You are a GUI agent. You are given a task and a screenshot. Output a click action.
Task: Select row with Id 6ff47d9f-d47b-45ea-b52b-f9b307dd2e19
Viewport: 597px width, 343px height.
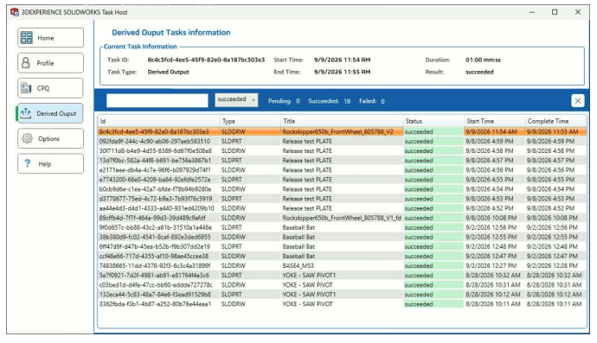pos(342,246)
